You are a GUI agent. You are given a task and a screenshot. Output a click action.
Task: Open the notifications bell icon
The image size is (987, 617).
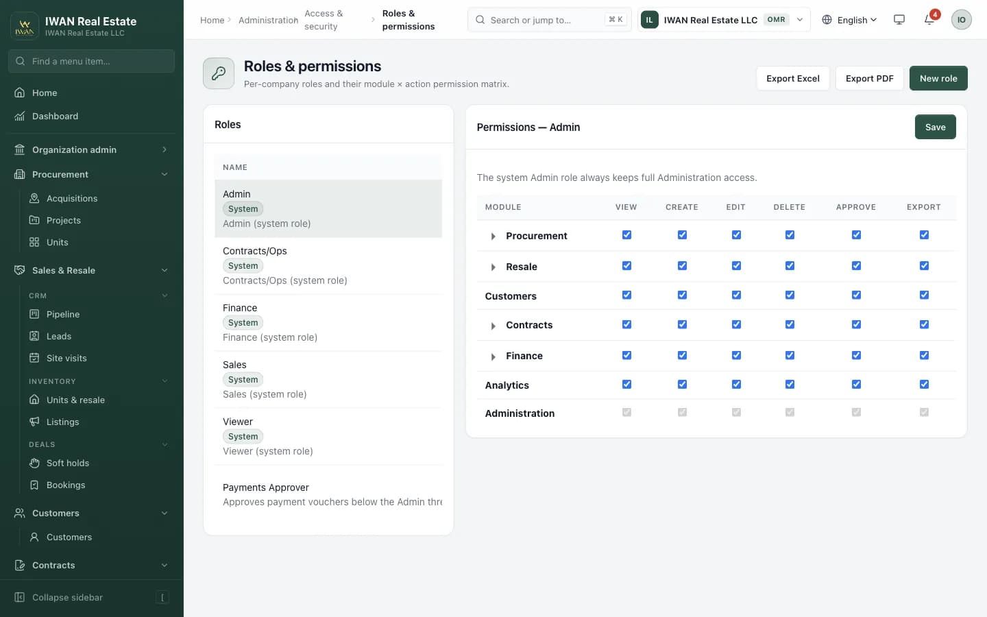click(x=929, y=20)
